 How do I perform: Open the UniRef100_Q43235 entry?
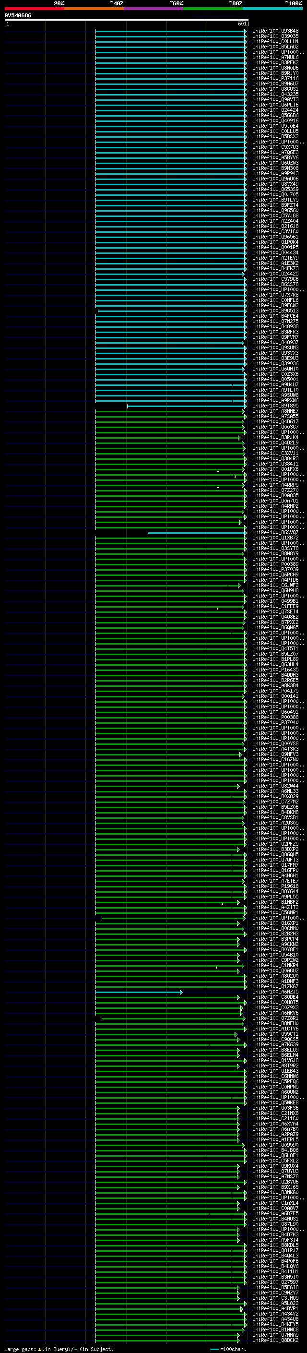[275, 95]
